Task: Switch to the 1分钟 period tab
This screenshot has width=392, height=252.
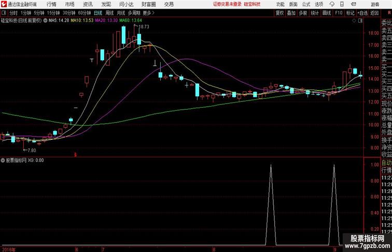Action: click(26, 13)
